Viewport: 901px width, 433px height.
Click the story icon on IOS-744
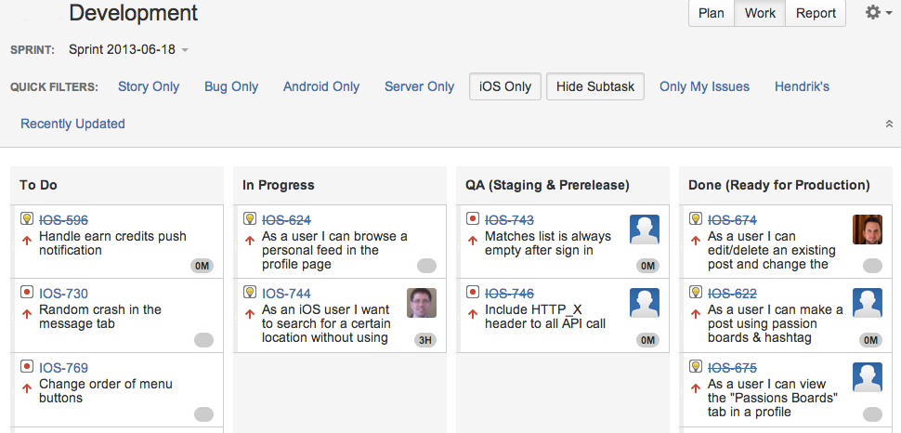[250, 294]
